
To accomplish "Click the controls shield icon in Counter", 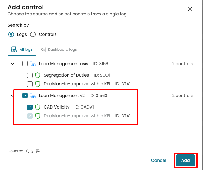I will (x=28, y=151).
